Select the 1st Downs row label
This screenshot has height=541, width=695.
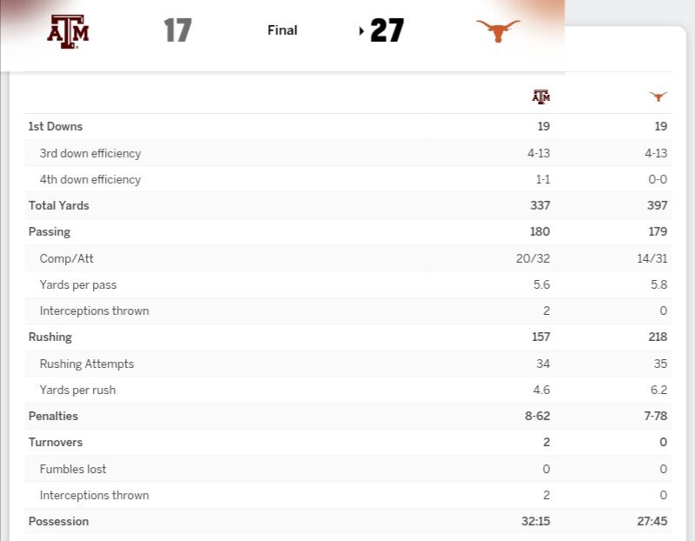click(x=56, y=126)
